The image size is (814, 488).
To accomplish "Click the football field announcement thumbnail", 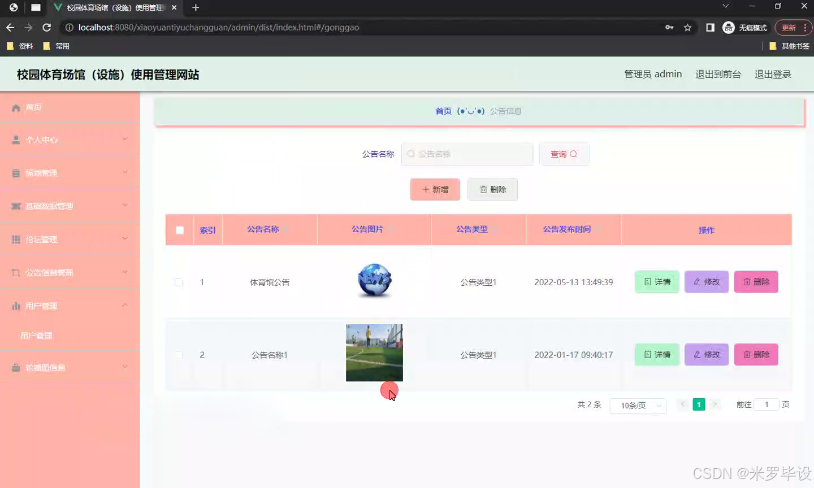I will point(374,352).
